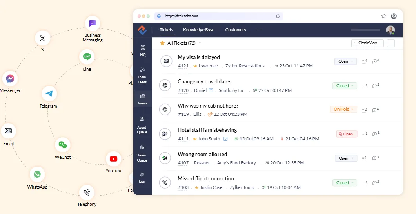The height and width of the screenshot is (214, 416).
Task: Open the HQ sidebar icon
Action: 143,50
